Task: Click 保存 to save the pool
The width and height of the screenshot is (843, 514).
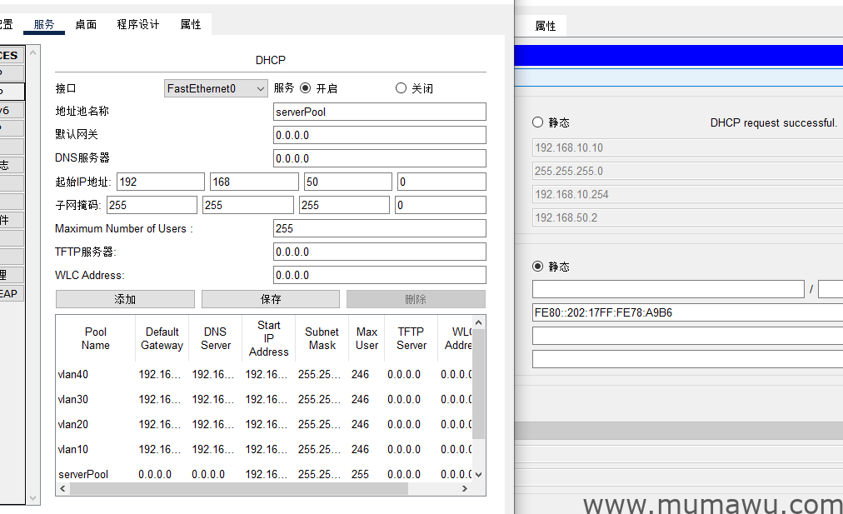Action: 271,299
